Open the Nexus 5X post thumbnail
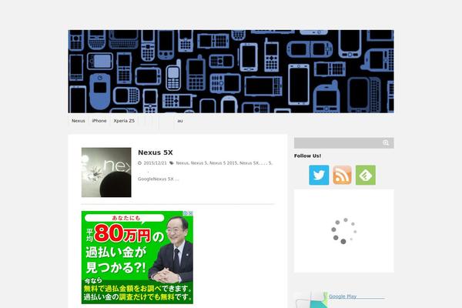This screenshot has height=308, width=462. [106, 172]
